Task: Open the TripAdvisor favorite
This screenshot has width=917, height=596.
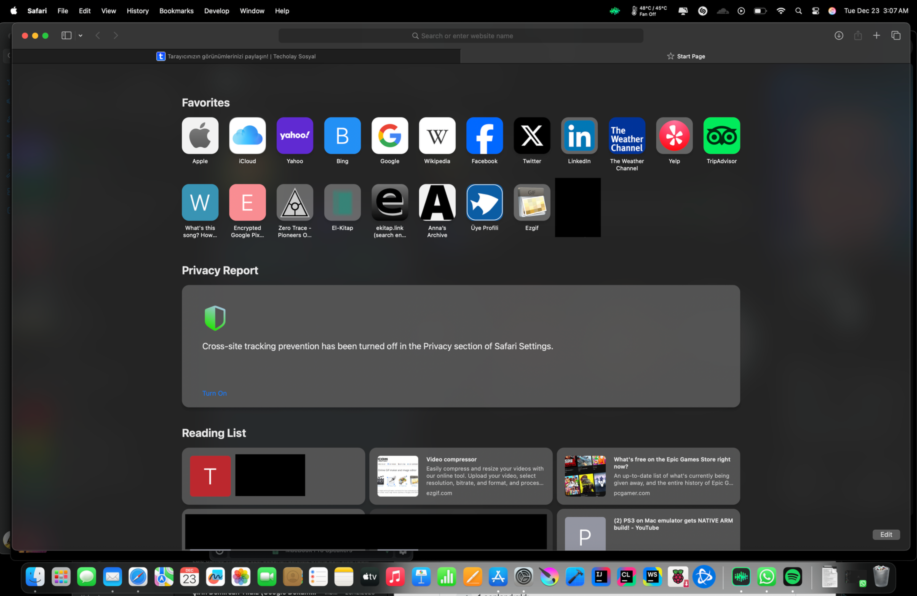Action: point(722,135)
